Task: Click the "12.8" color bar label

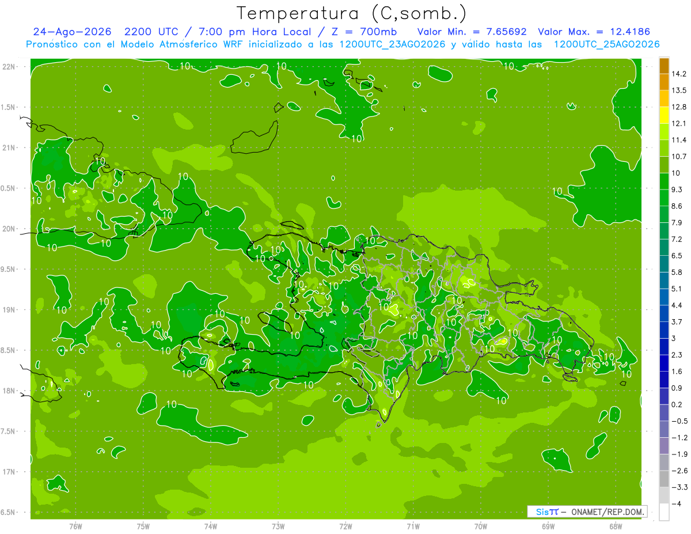Action: click(679, 107)
